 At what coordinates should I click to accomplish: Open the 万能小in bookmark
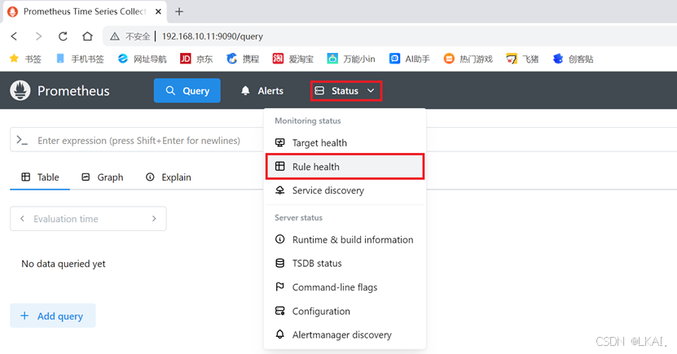click(351, 59)
